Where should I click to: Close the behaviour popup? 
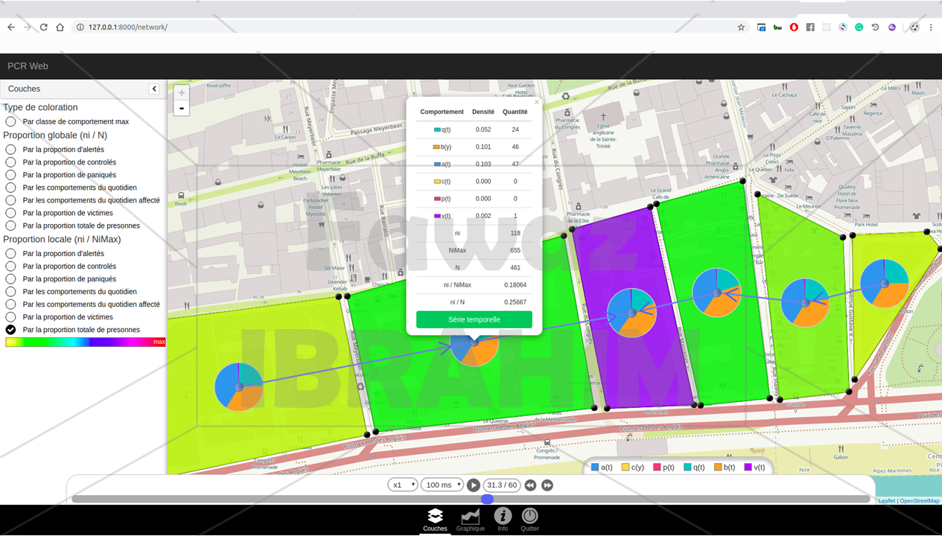click(536, 103)
